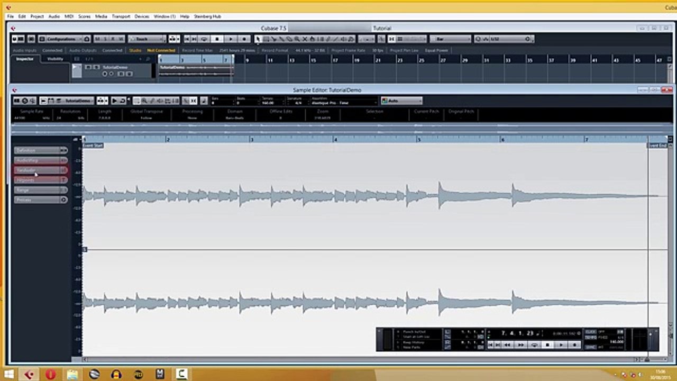This screenshot has width=677, height=381.
Task: Go to previous marker in project toolbar
Action: tap(187, 39)
